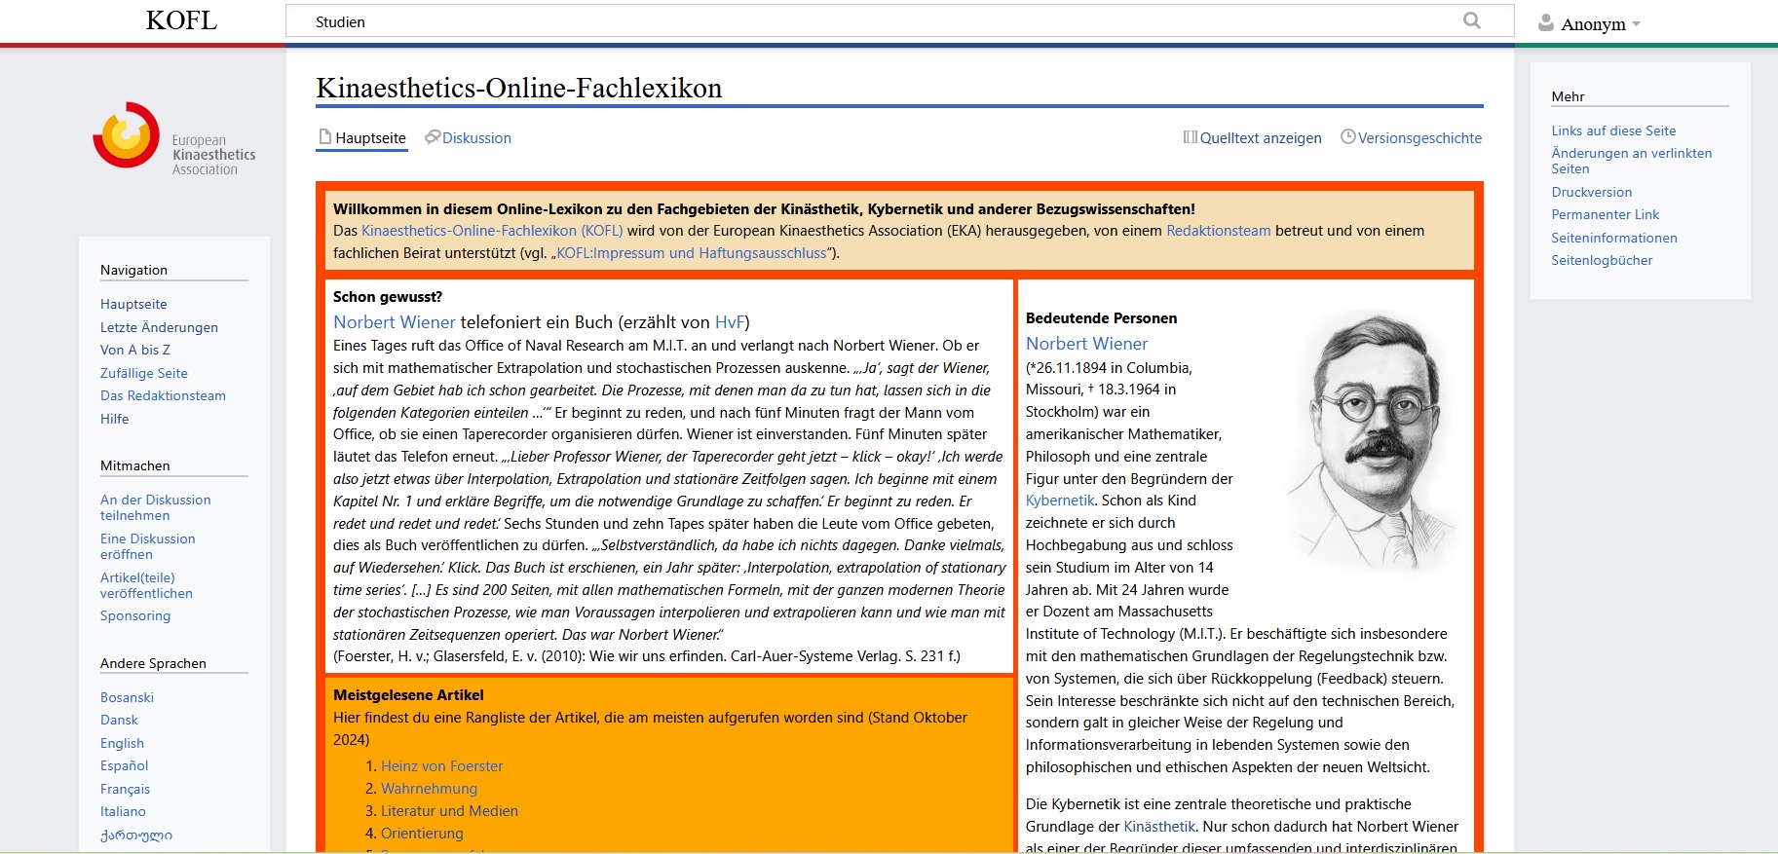This screenshot has width=1778, height=854.
Task: Click An der Diskussion teilnehmen
Action: point(155,507)
